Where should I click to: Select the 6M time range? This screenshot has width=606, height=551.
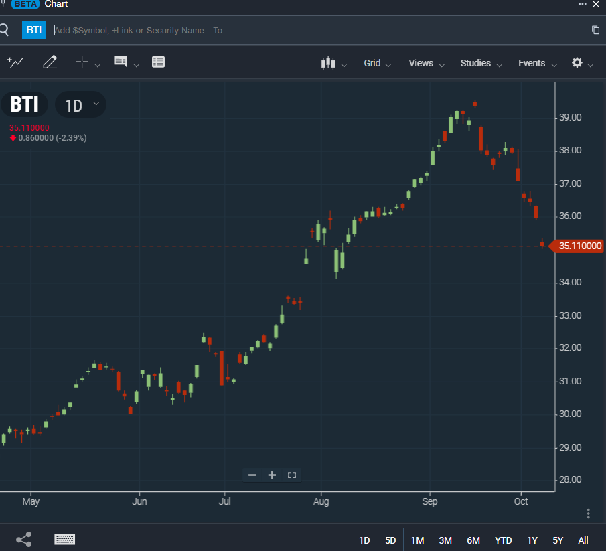473,540
